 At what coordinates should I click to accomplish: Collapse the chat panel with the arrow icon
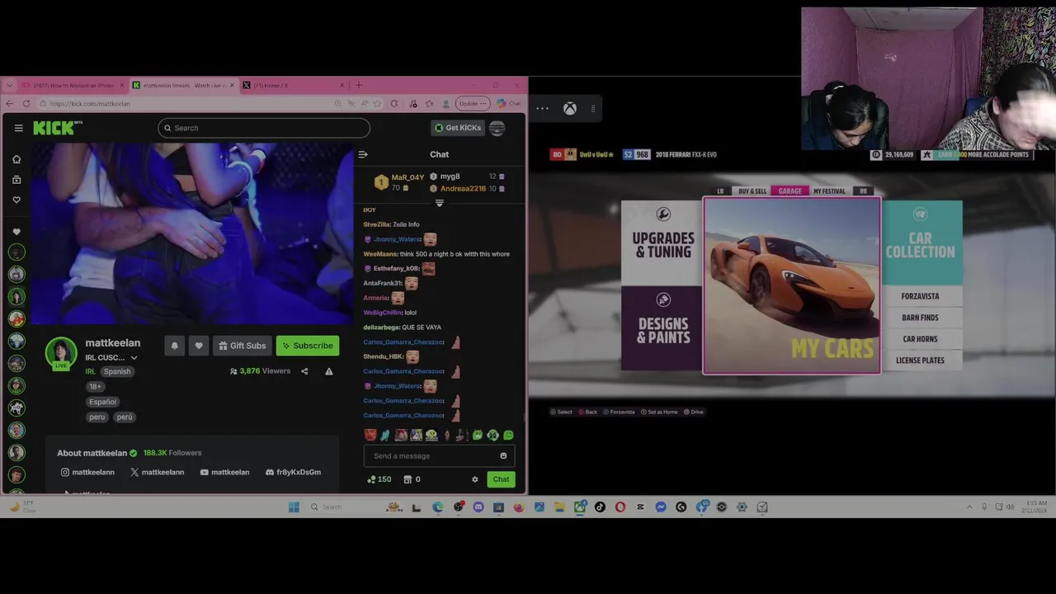pyautogui.click(x=362, y=154)
